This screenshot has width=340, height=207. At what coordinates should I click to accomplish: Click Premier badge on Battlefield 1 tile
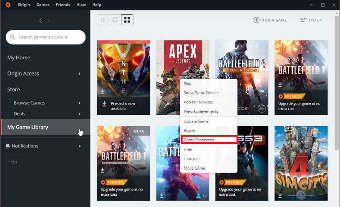tap(292, 97)
